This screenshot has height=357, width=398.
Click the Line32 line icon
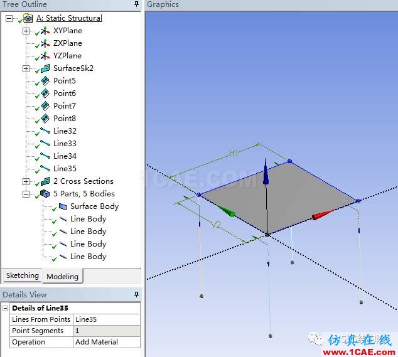pos(45,131)
